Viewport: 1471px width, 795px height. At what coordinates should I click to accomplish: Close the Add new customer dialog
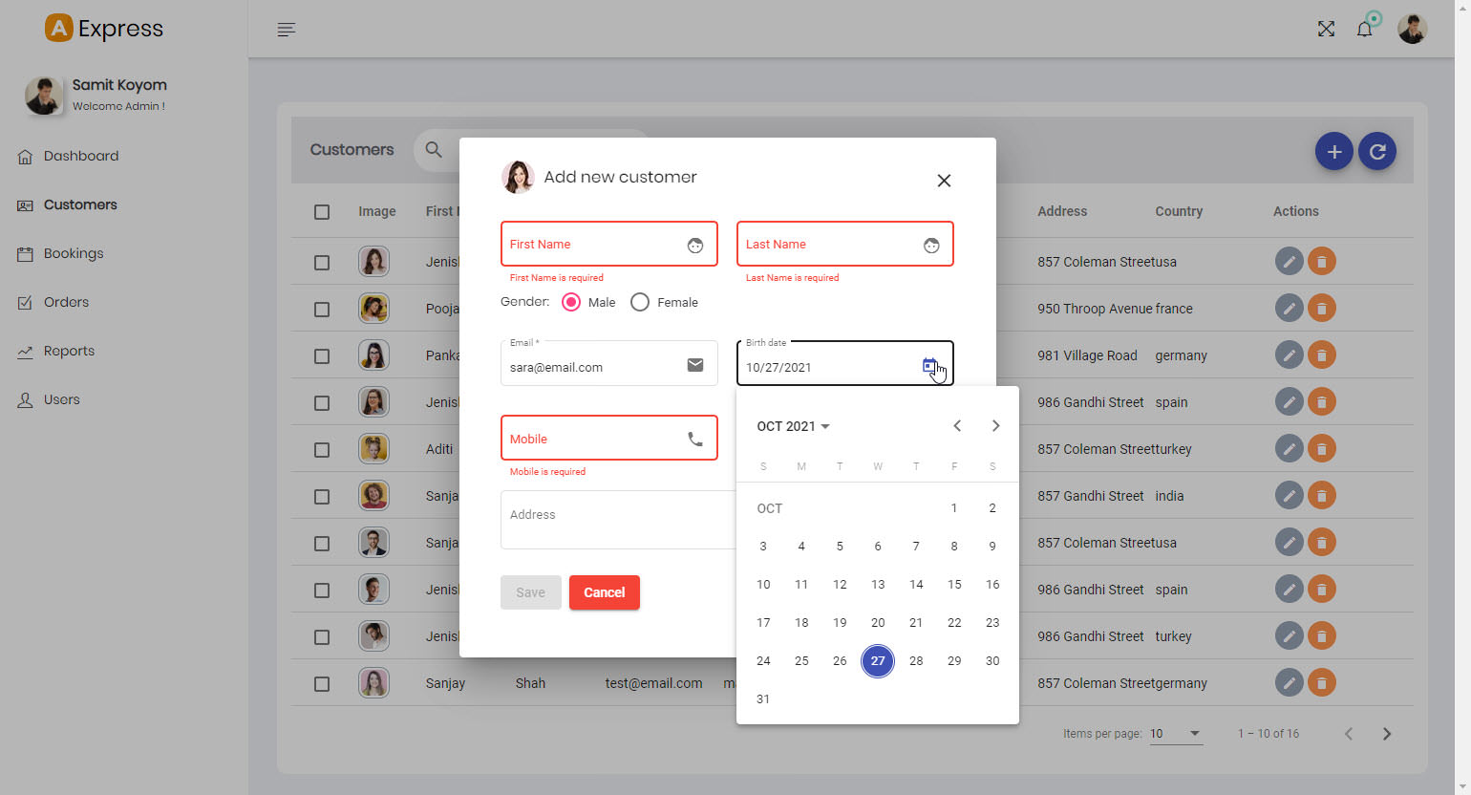pyautogui.click(x=944, y=181)
